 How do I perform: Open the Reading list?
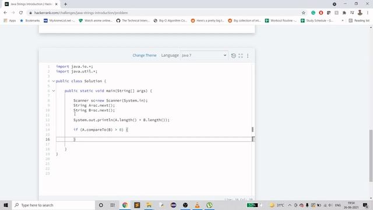point(359,21)
